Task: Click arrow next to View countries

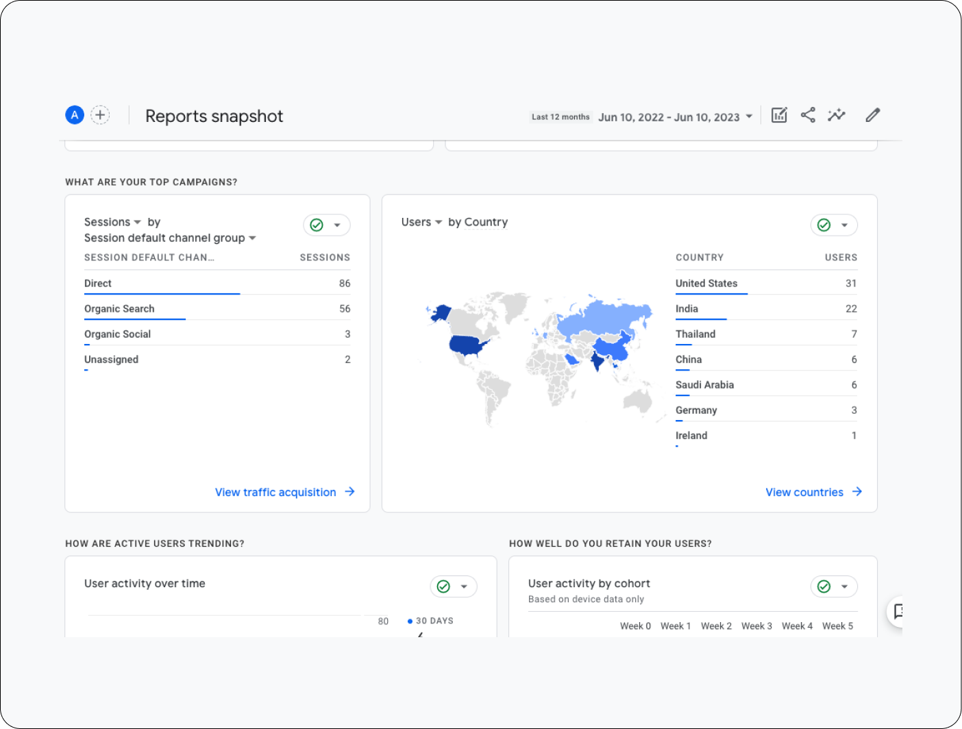Action: point(857,492)
